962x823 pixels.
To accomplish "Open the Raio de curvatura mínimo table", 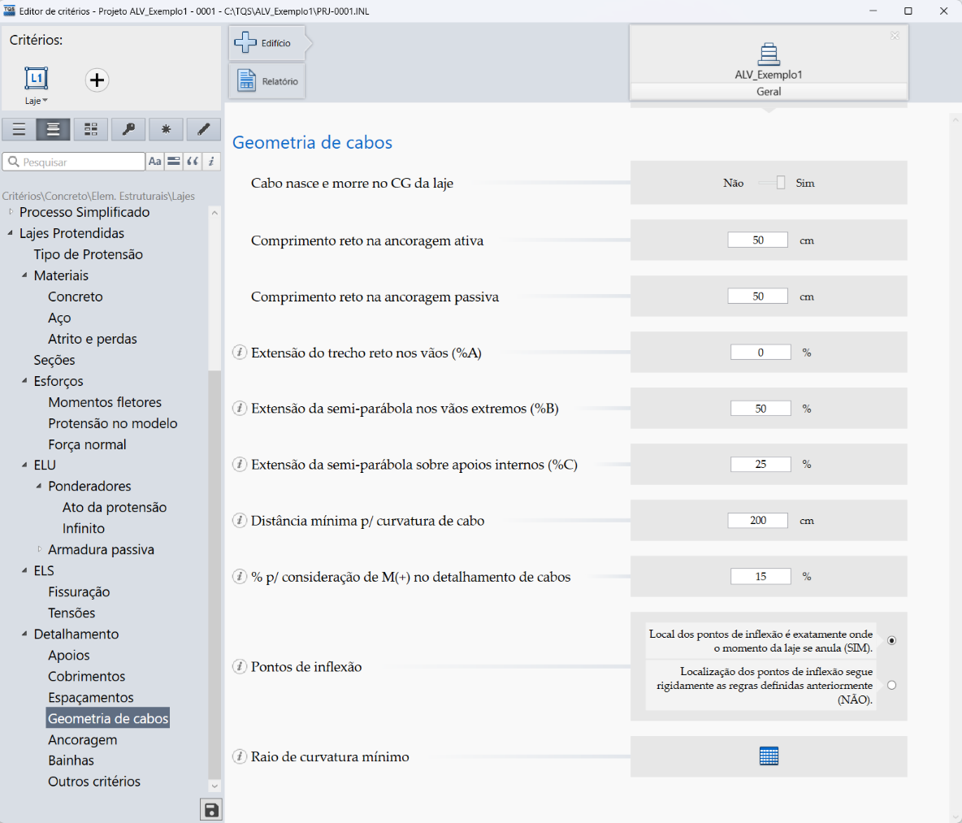I will tap(769, 756).
